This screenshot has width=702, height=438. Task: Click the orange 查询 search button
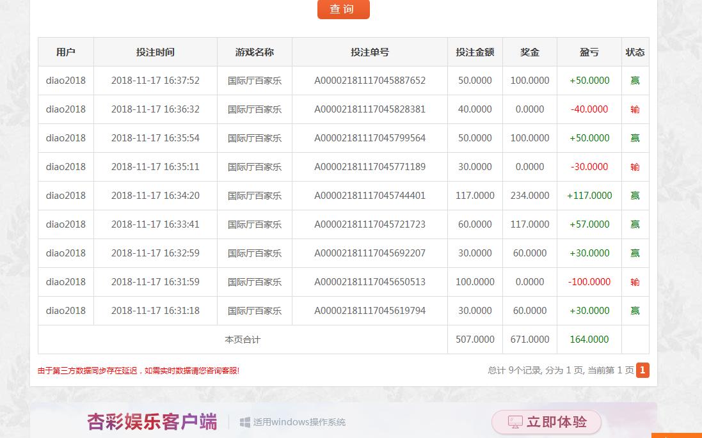(x=344, y=9)
